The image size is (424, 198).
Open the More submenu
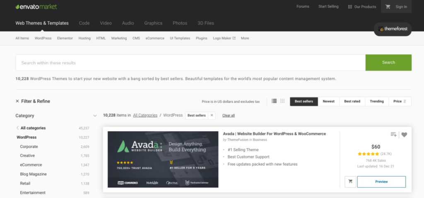(245, 38)
